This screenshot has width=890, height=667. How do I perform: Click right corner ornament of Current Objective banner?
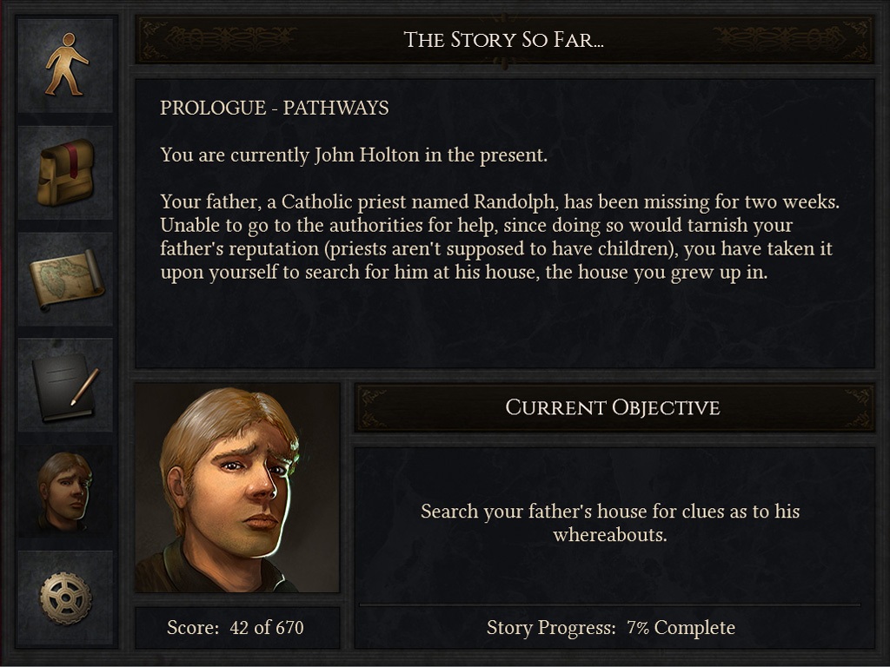pyautogui.click(x=856, y=408)
